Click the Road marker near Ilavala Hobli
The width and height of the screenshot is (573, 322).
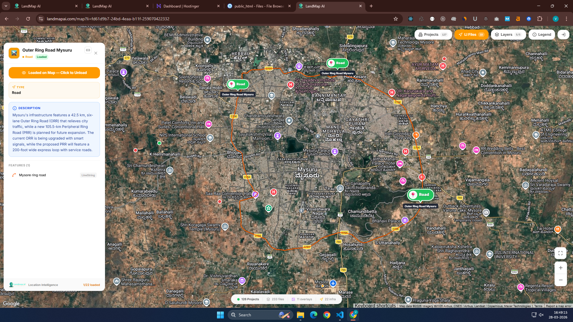point(238,84)
